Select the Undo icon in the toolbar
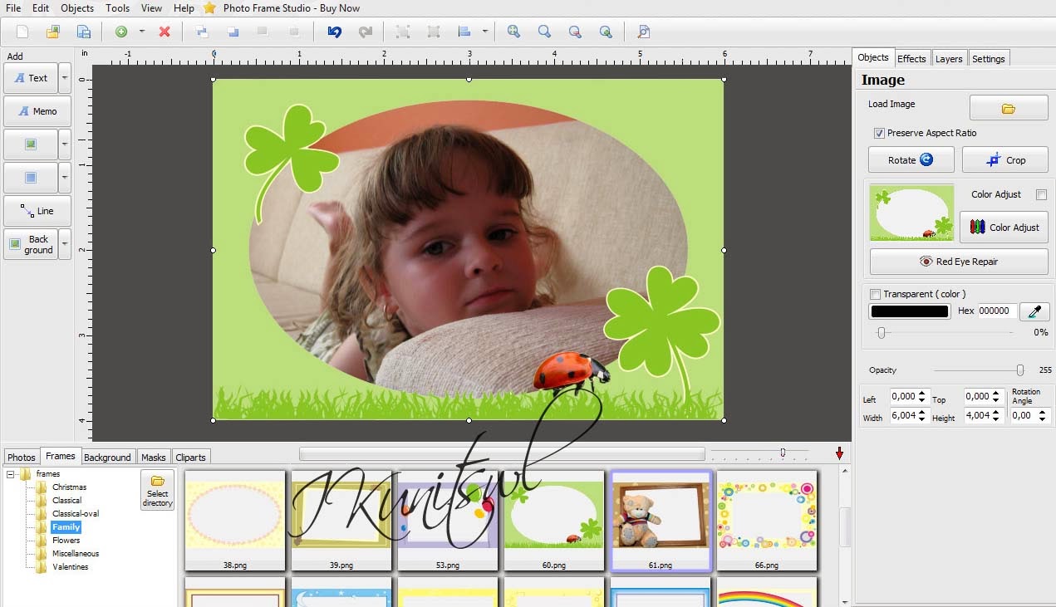The height and width of the screenshot is (607, 1056). tap(334, 32)
